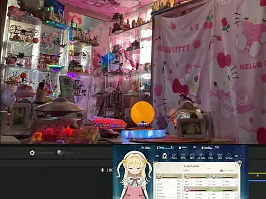Open the OBS source Filters button
The width and height of the screenshot is (266, 199).
coord(65,153)
